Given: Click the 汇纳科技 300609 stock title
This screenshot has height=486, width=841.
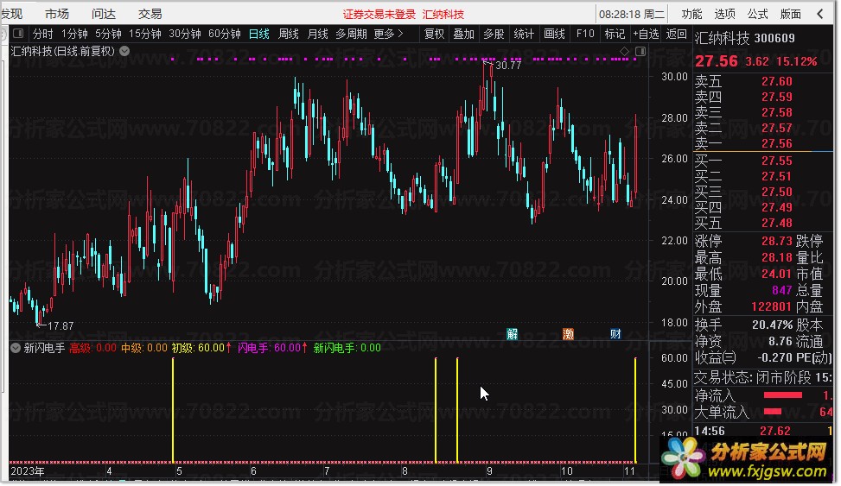Looking at the screenshot, I should [745, 38].
